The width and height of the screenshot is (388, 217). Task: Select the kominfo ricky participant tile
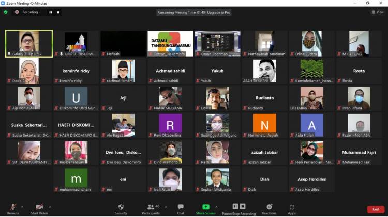pyautogui.click(x=76, y=71)
